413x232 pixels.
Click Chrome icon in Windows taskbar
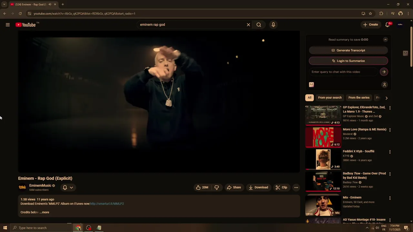pos(78,228)
